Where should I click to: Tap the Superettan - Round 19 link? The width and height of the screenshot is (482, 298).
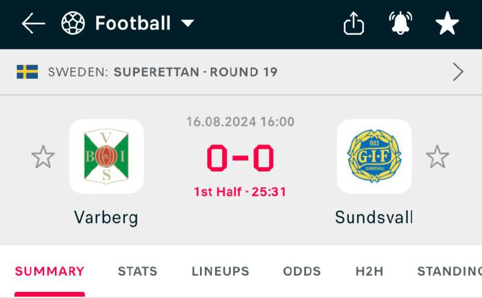pyautogui.click(x=195, y=72)
